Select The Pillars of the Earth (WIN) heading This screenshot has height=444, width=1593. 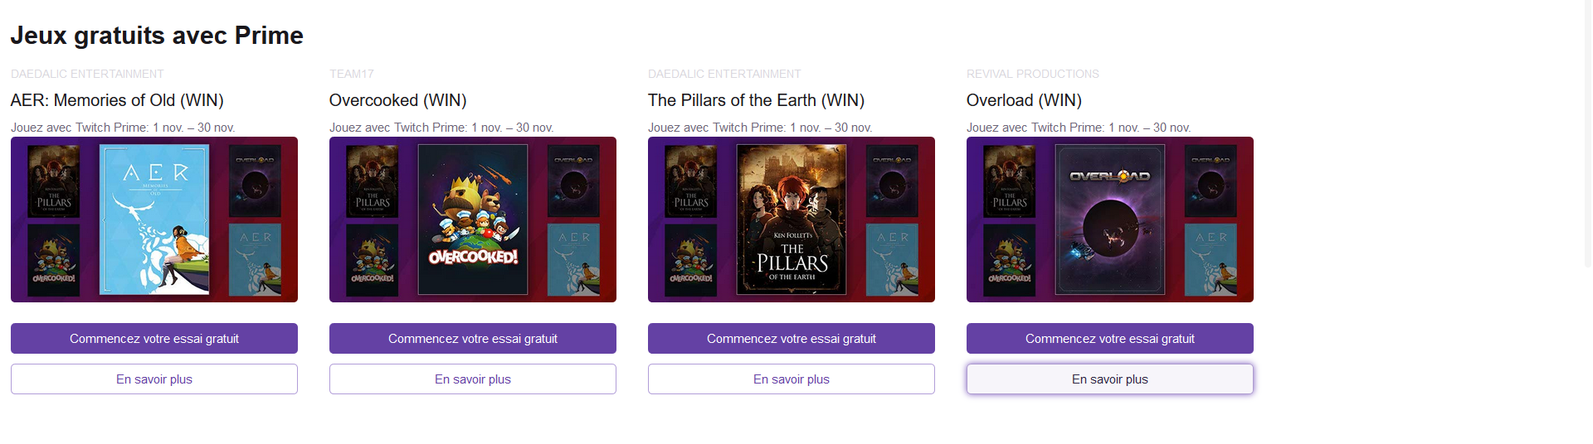pos(756,100)
